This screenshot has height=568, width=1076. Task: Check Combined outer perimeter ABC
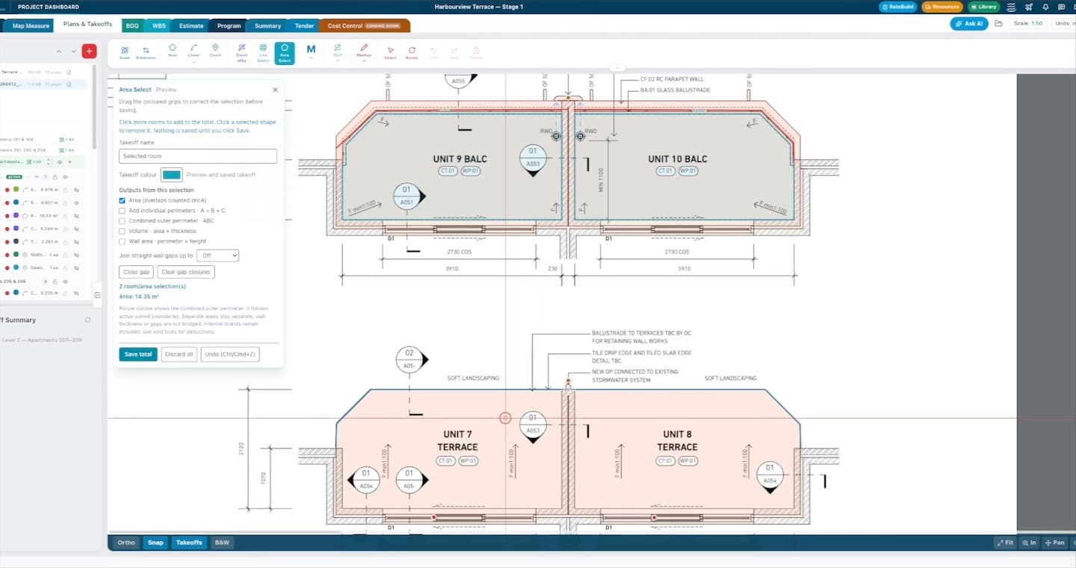122,221
